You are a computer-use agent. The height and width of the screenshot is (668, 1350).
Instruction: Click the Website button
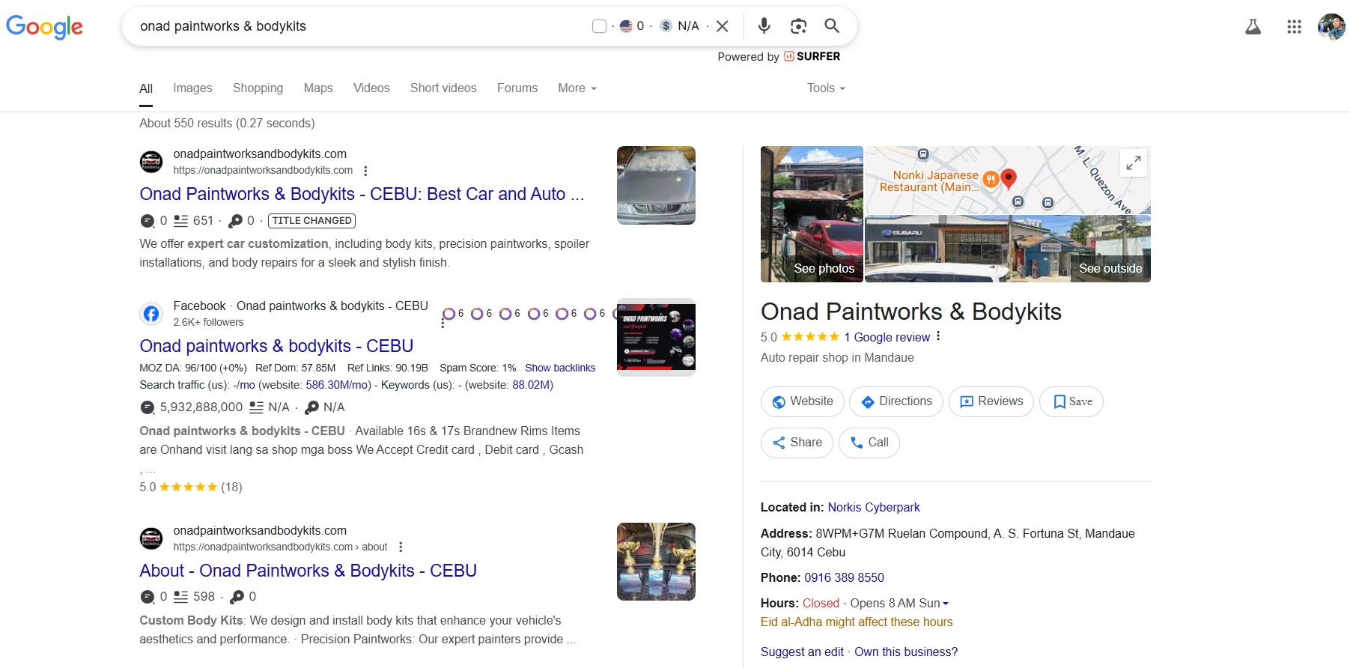803,401
